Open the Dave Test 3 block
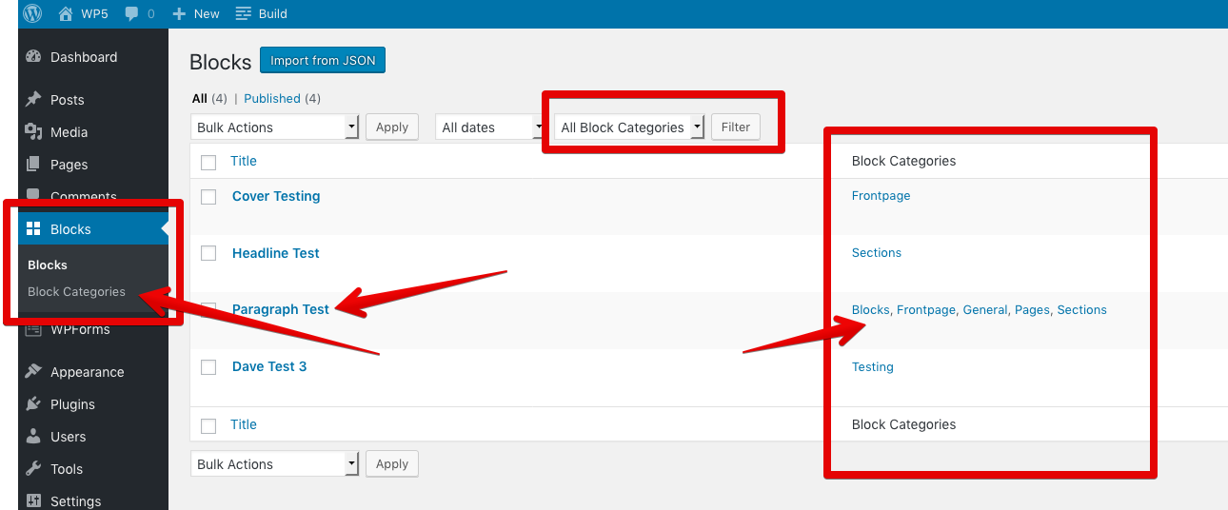This screenshot has width=1228, height=510. point(269,367)
